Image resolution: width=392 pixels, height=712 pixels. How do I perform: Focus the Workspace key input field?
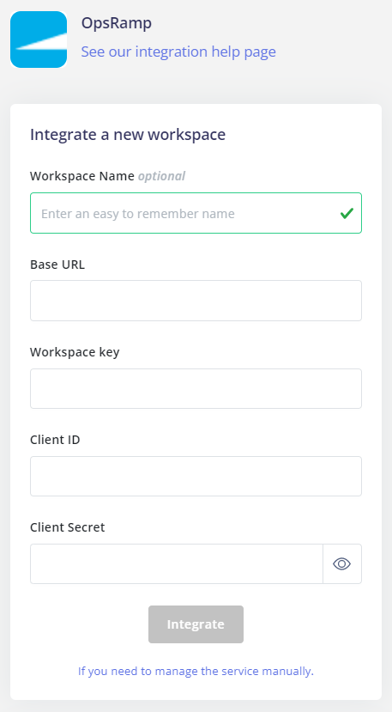point(196,388)
